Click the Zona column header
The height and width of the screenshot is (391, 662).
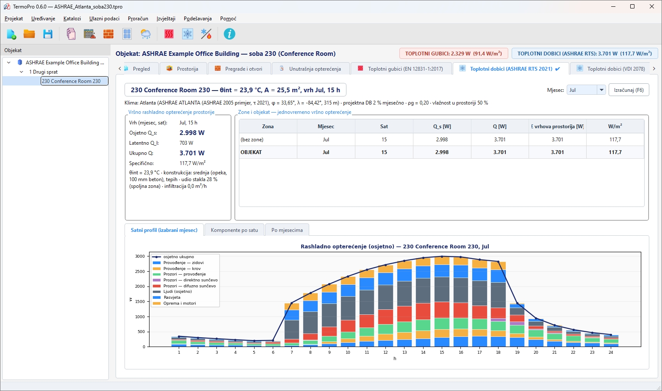coord(268,127)
